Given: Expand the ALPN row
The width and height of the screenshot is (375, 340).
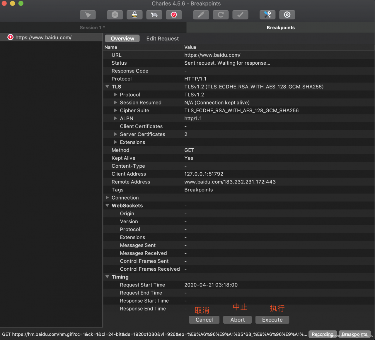Looking at the screenshot, I should [115, 118].
